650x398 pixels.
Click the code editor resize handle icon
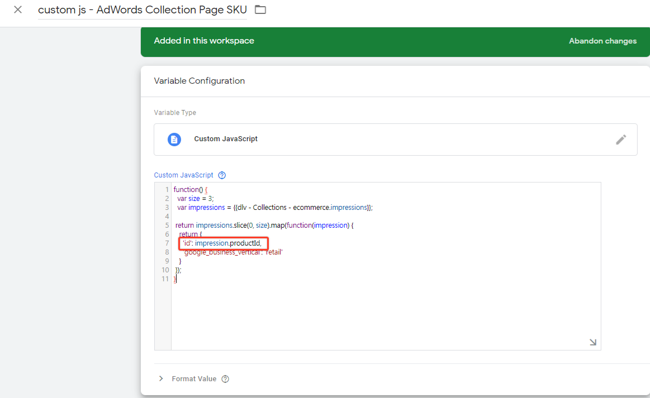(593, 342)
